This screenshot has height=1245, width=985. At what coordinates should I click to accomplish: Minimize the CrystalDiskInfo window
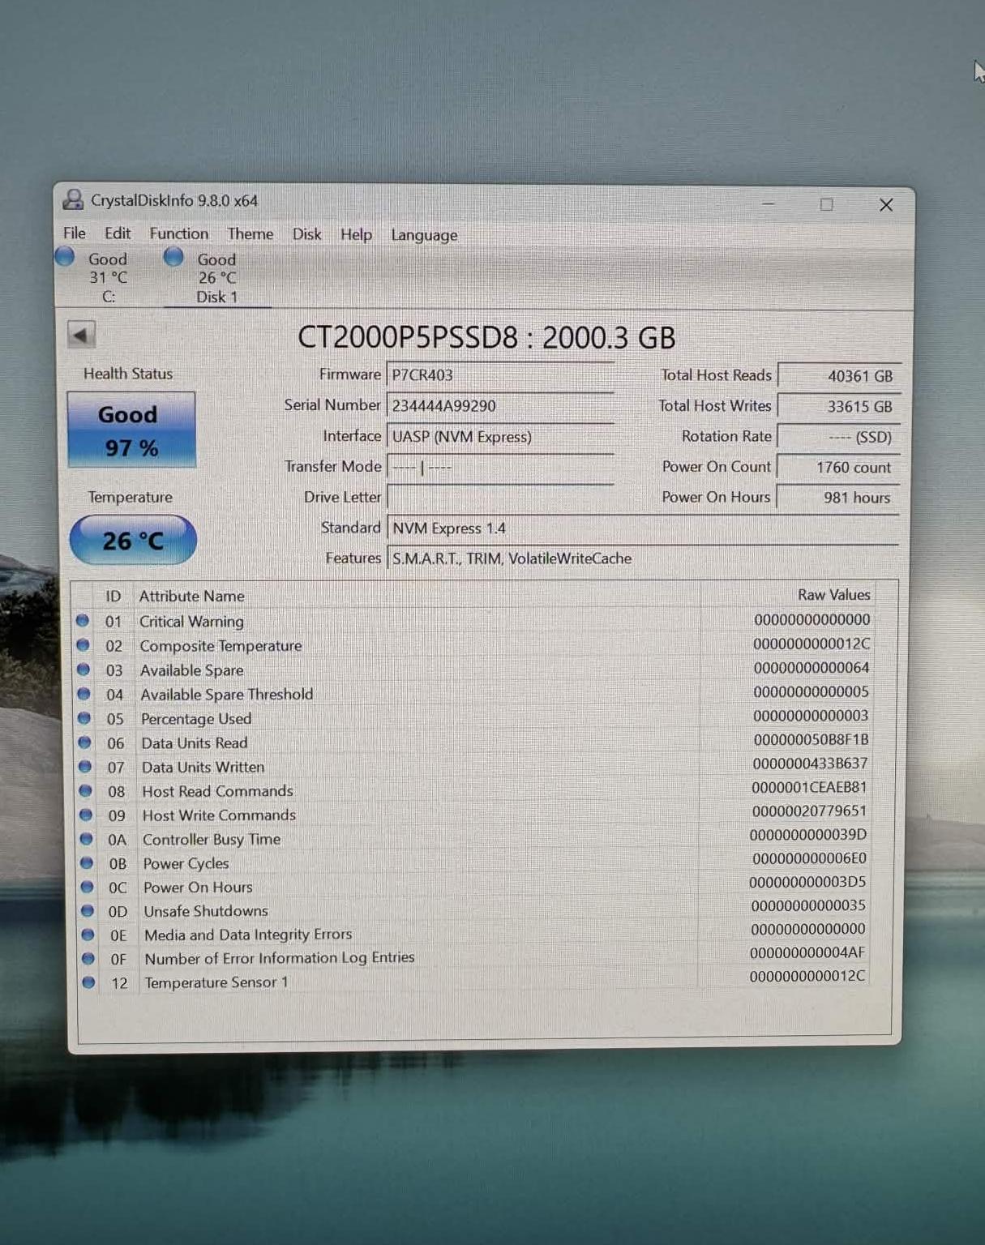click(768, 203)
